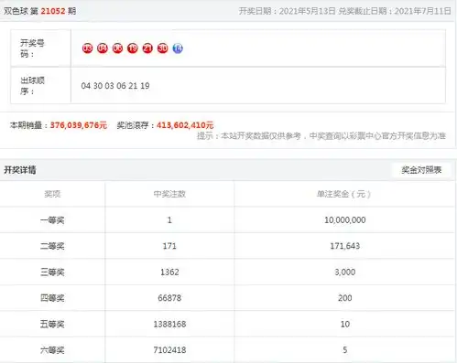Viewport: 457px width, 363px height.
Task: Click the first prize amount 10,000,000
Action: point(345,220)
